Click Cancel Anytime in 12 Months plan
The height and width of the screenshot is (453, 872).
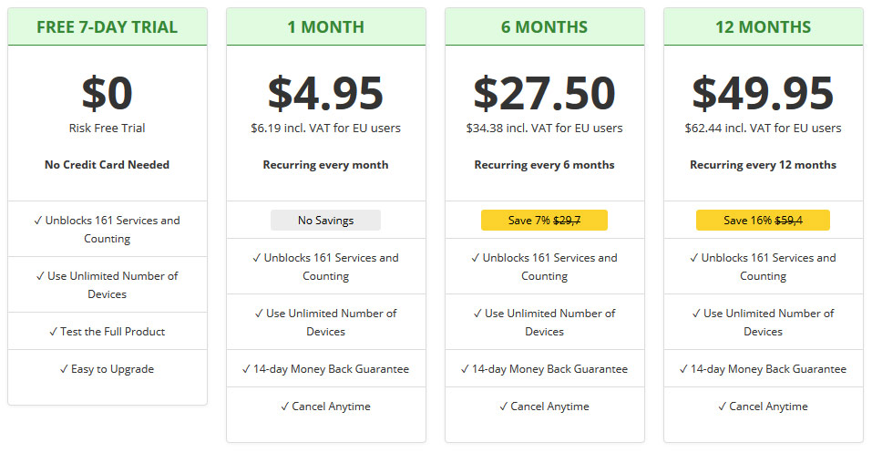pyautogui.click(x=763, y=407)
